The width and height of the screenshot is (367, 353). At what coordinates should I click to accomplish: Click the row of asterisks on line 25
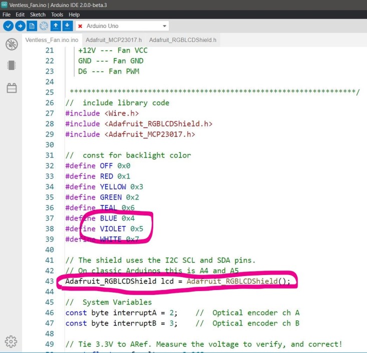[215, 91]
